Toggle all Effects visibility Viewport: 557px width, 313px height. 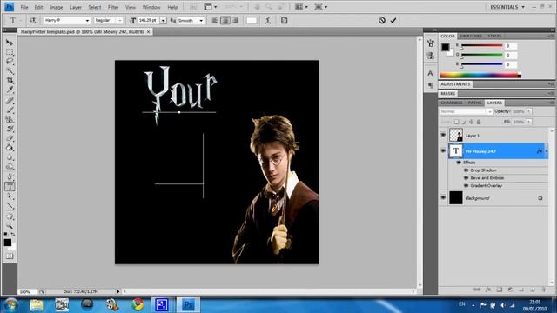click(x=459, y=163)
